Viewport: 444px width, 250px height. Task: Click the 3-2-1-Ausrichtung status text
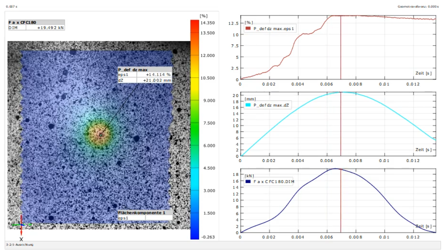[x=20, y=245]
